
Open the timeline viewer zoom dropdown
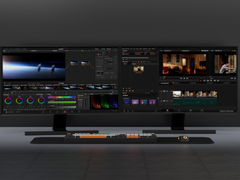(212, 51)
